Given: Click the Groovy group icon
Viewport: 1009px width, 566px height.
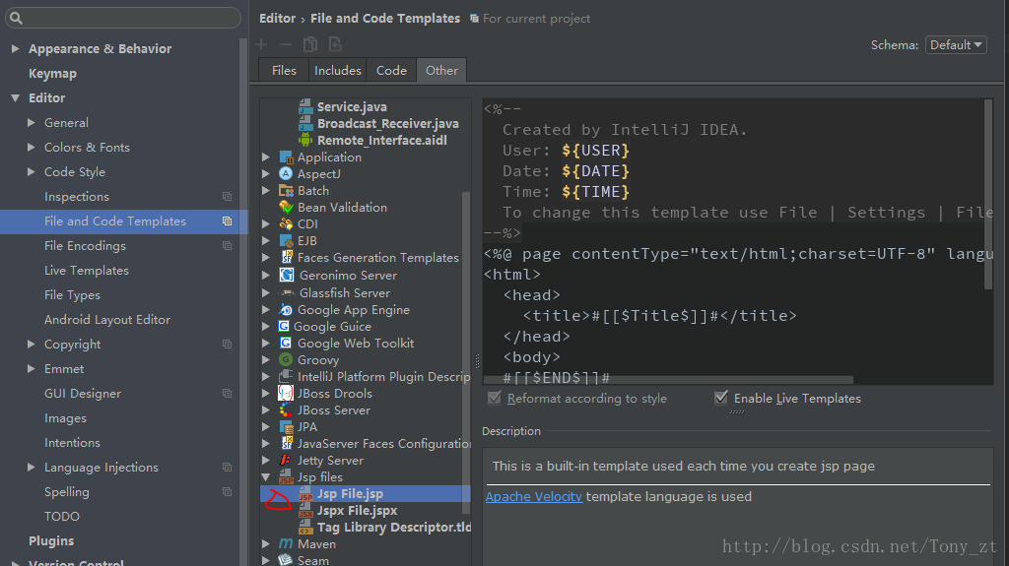Looking at the screenshot, I should tap(286, 359).
